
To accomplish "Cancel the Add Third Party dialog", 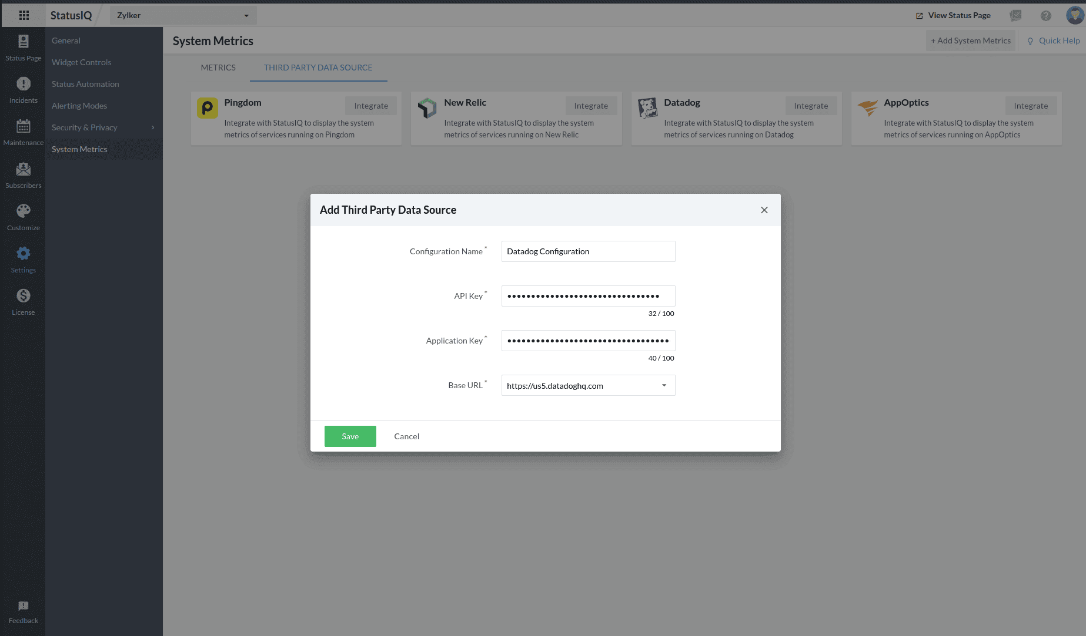I will [406, 436].
